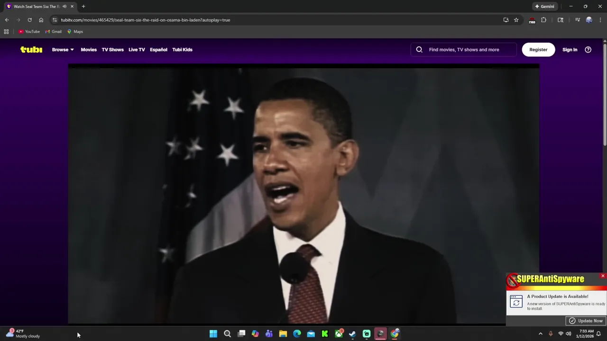Open the Gmail bookmark
This screenshot has height=341, width=607.
click(x=54, y=32)
